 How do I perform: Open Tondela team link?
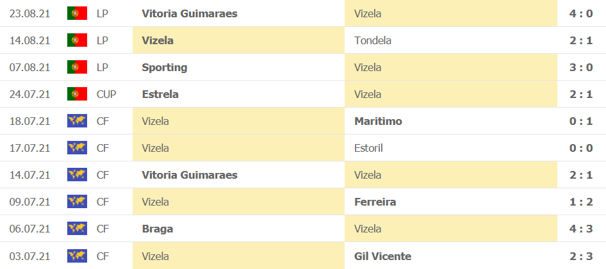[x=372, y=40]
